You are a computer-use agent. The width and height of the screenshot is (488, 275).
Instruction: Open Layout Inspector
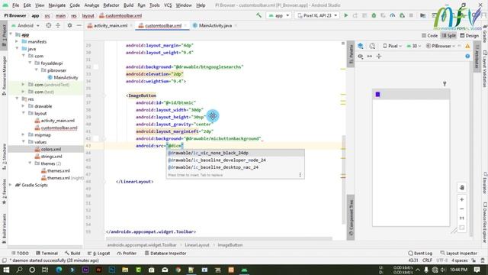(459, 253)
